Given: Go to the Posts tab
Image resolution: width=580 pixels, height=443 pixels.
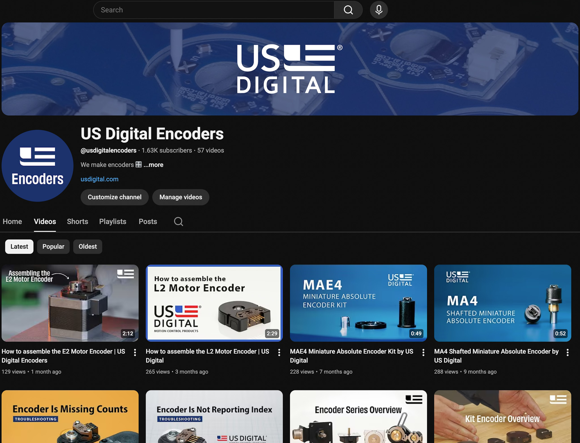Looking at the screenshot, I should tap(148, 221).
